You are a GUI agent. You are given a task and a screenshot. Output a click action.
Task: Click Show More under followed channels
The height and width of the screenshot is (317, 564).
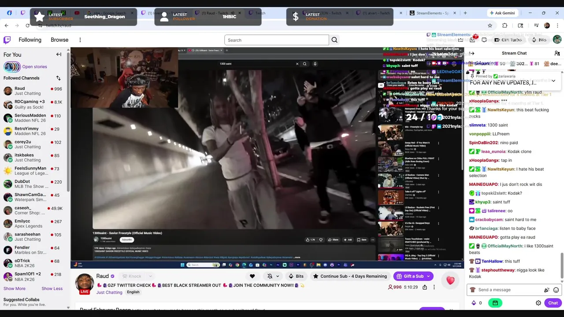(x=15, y=289)
